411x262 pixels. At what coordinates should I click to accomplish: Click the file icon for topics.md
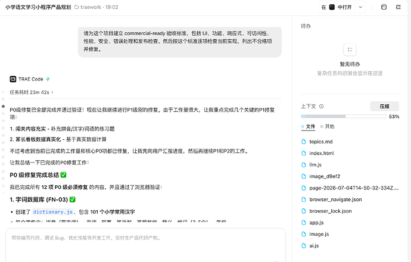[x=304, y=142]
